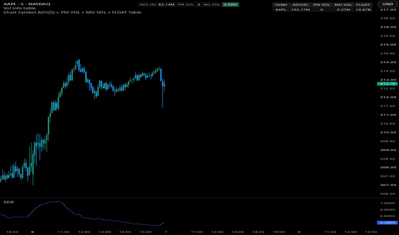
Task: Click the 306.50 price axis label
Action: [x=388, y=194]
